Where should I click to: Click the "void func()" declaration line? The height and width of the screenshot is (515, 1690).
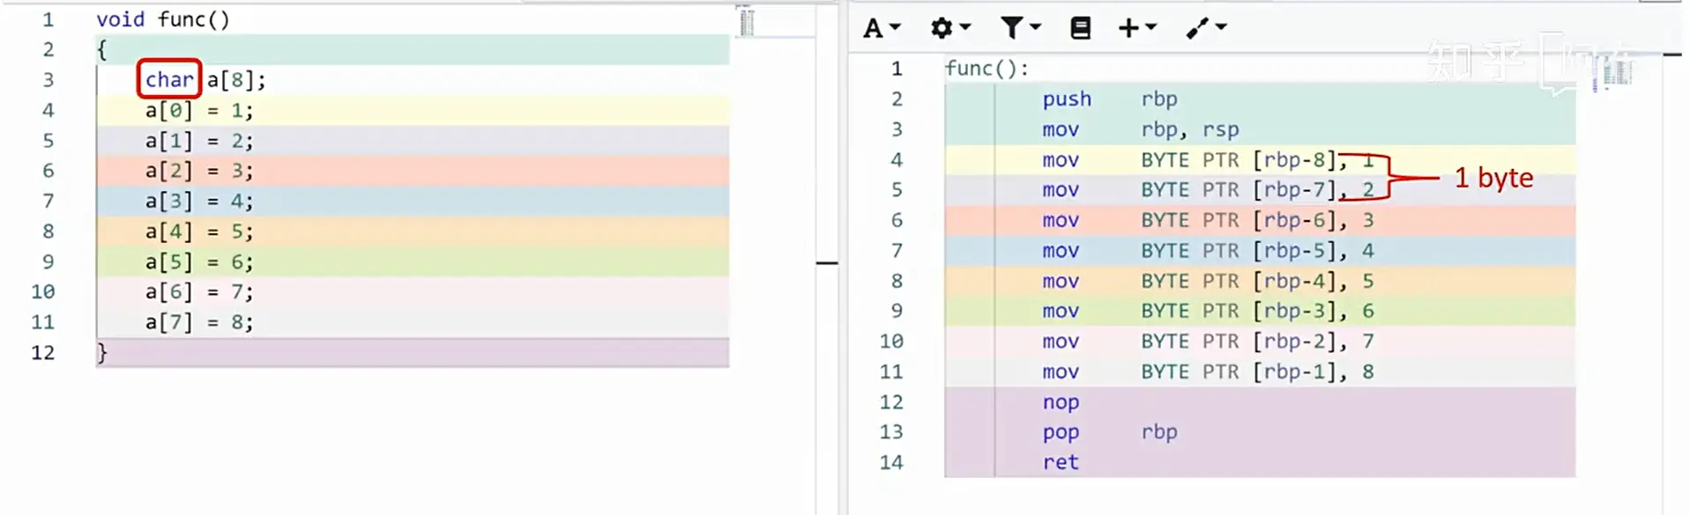click(x=163, y=19)
